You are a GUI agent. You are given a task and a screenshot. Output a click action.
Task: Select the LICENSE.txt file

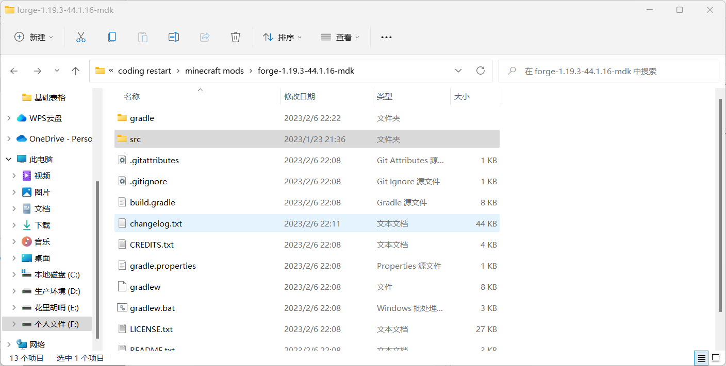pyautogui.click(x=307, y=329)
